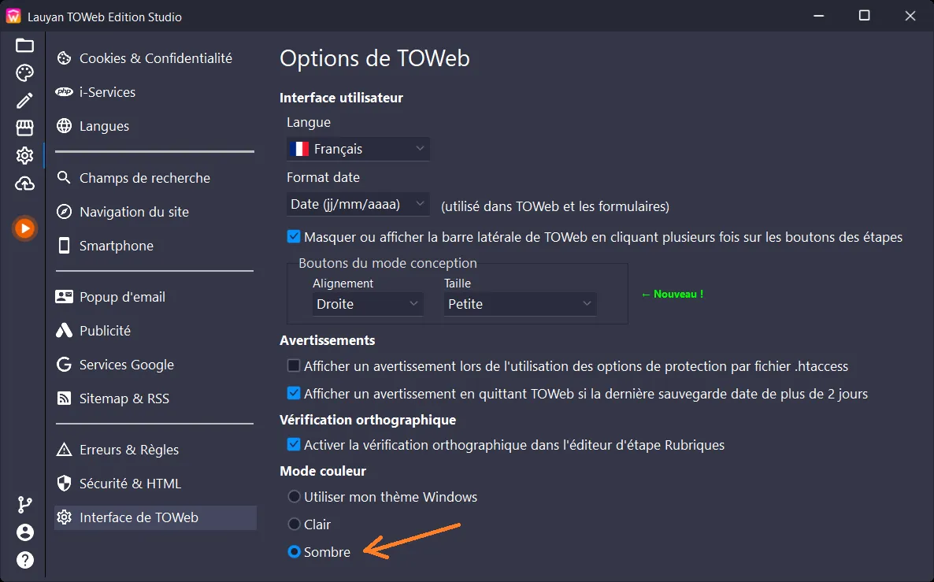Click the French flag in language box
934x582 pixels.
point(299,149)
